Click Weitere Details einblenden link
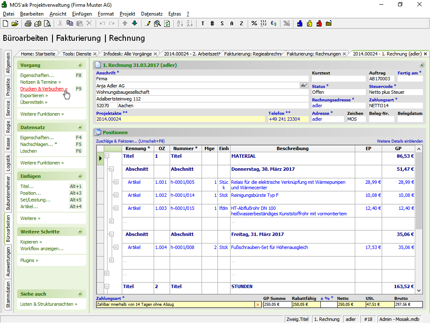 coord(400,141)
